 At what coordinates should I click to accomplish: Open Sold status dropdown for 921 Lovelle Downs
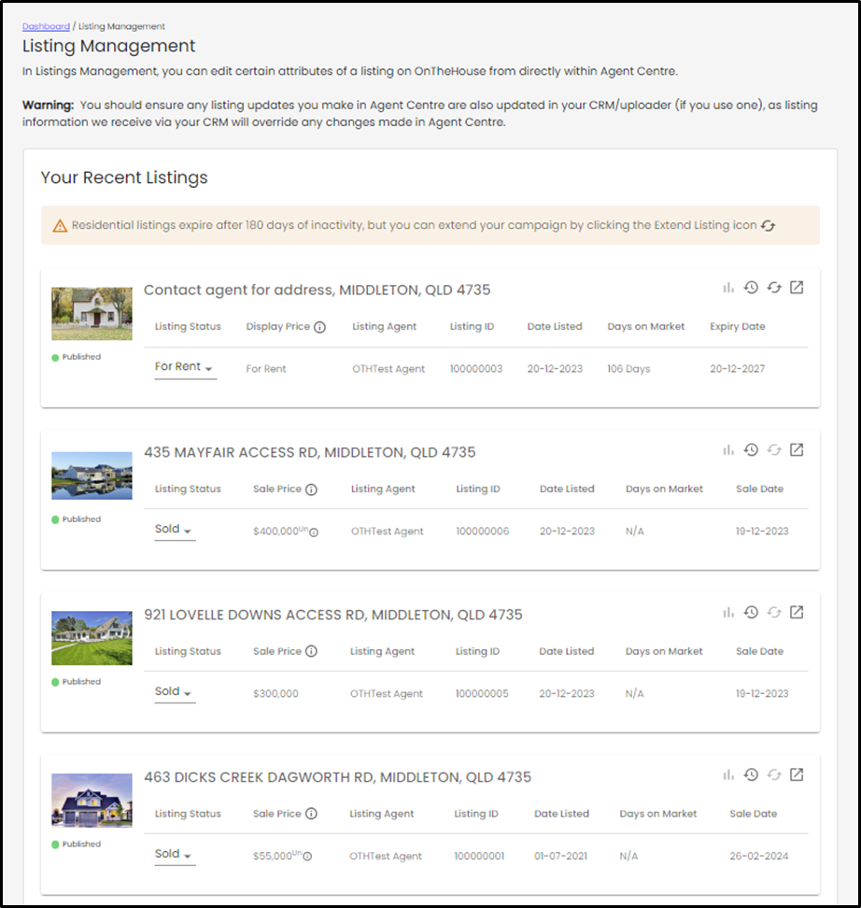175,691
